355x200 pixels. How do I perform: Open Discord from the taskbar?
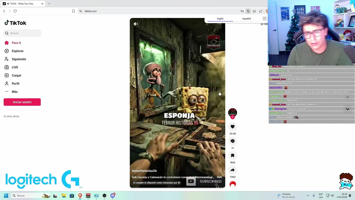tap(113, 196)
